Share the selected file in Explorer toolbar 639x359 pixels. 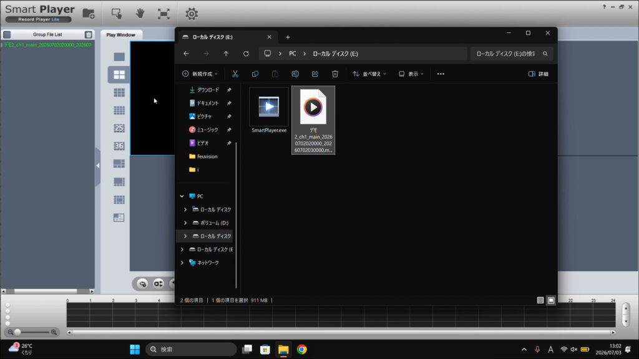point(315,74)
